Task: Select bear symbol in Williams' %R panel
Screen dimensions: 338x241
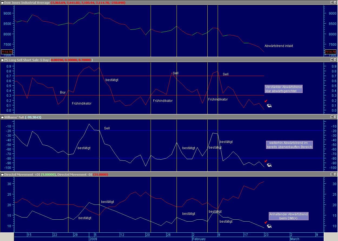Action: pos(269,165)
